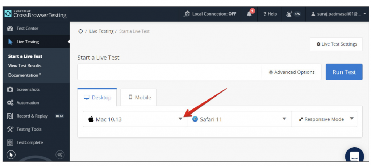Expand the Safari 11 browser dropdown
371x166 pixels.
coord(239,119)
